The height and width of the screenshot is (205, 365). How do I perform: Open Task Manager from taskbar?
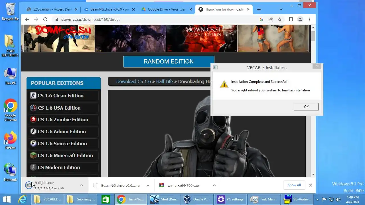[264, 199]
